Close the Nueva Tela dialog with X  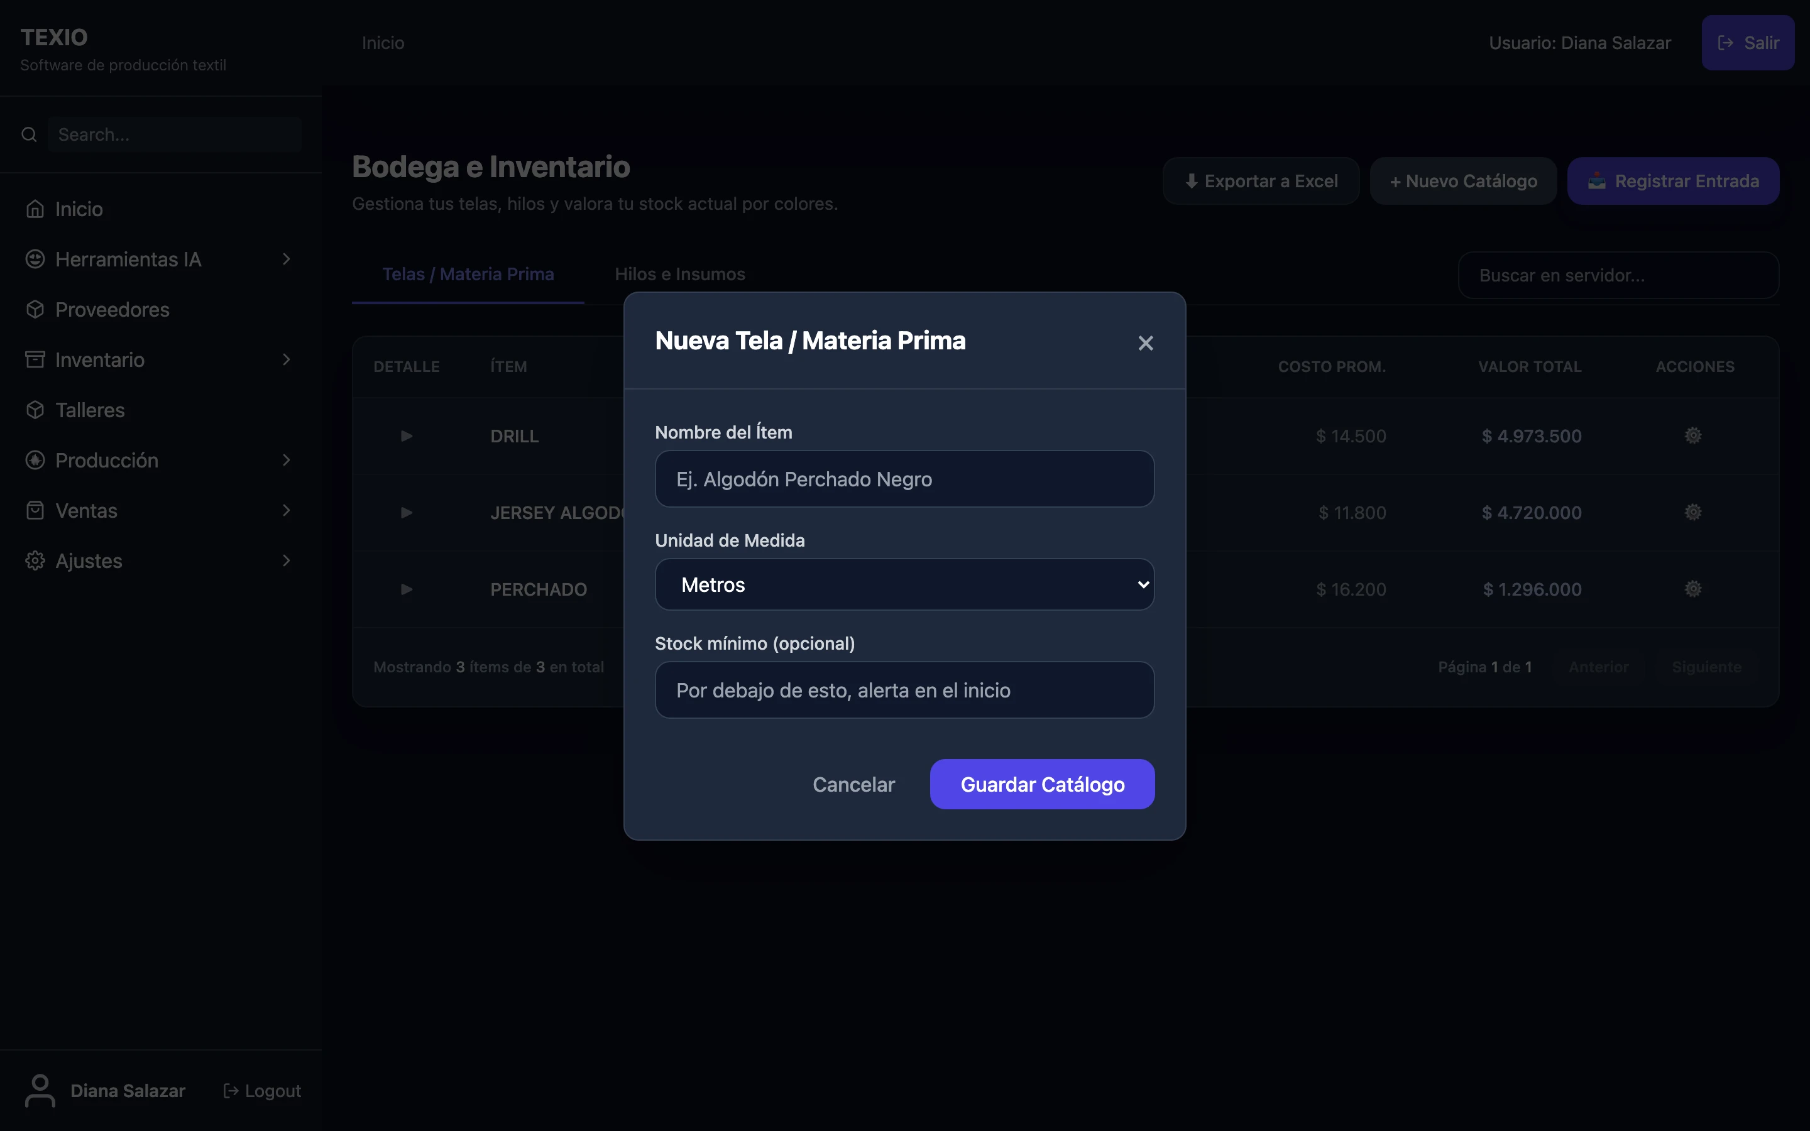[1145, 342]
